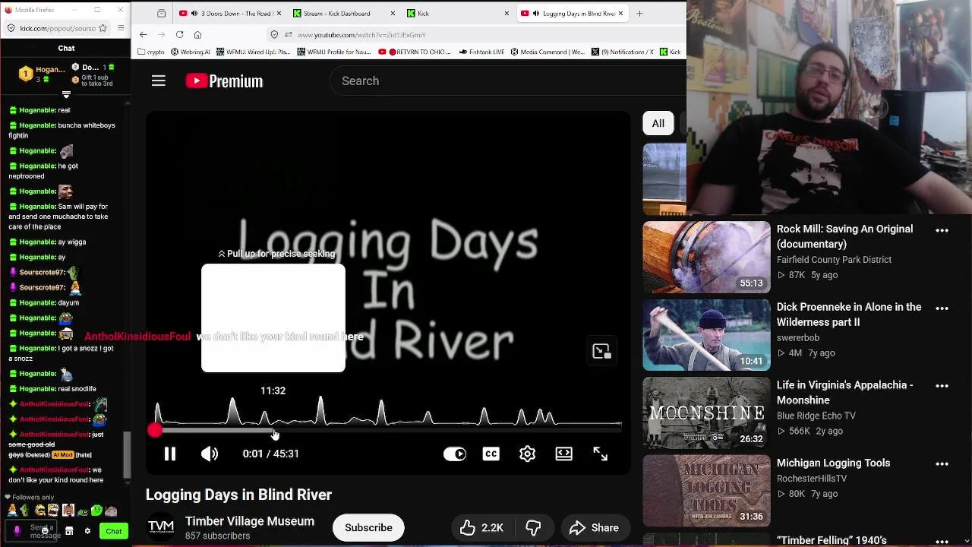Select the All filter chip
The image size is (972, 547).
click(658, 123)
